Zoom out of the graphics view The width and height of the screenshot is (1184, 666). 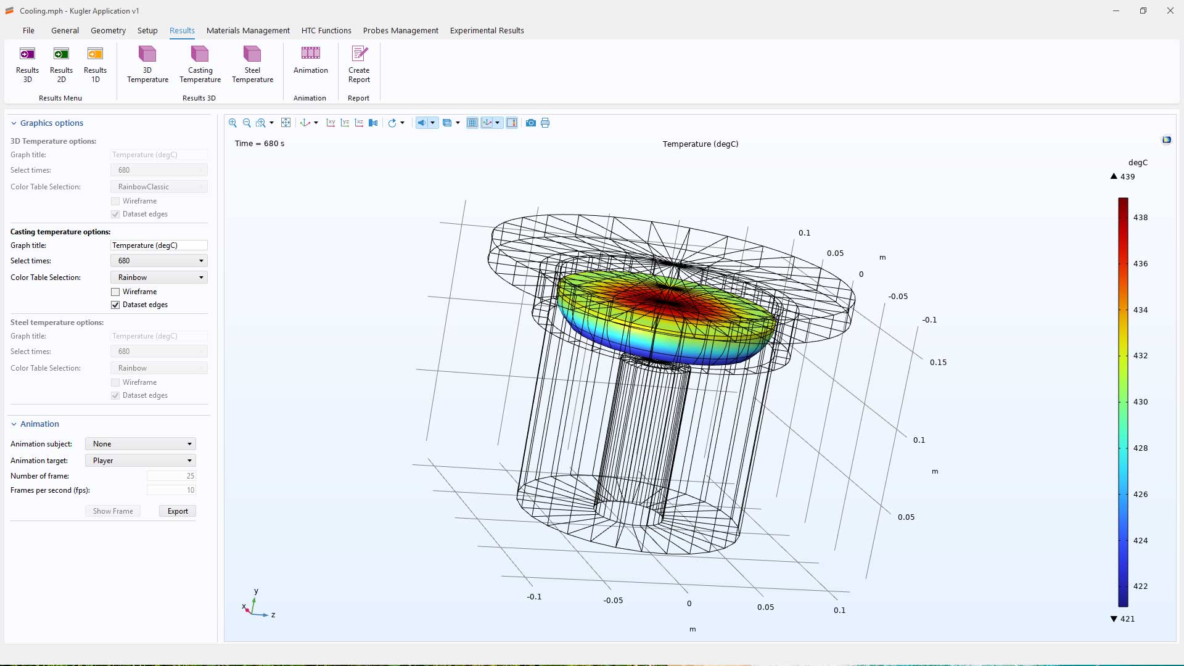point(247,123)
